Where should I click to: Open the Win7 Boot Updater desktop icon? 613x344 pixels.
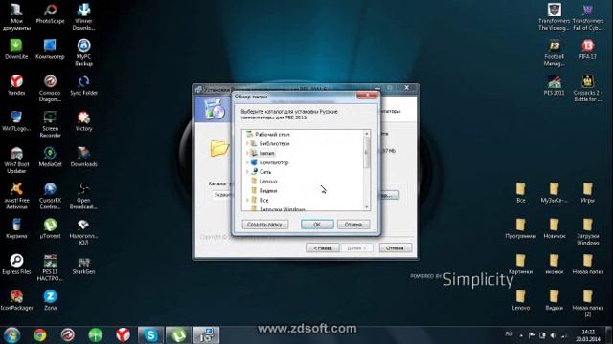point(16,160)
